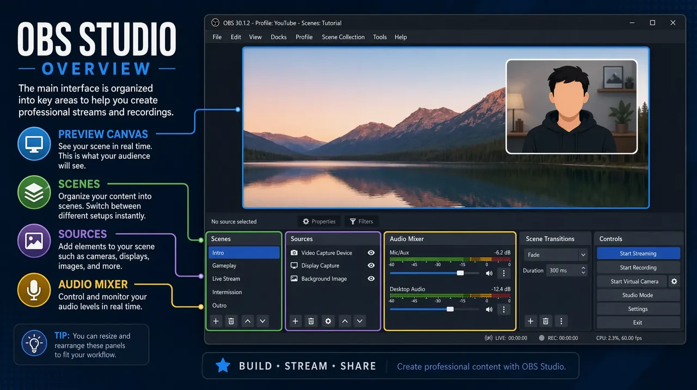Open the Docks menu
Image resolution: width=697 pixels, height=390 pixels.
[279, 37]
